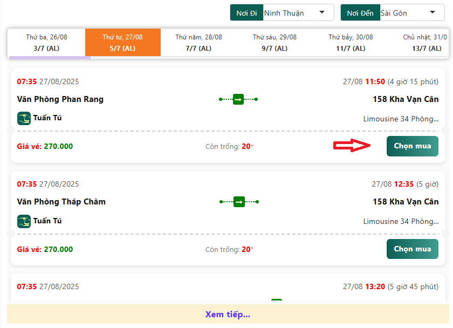
Task: Click Xem tiếp to load more trips
Action: [228, 315]
